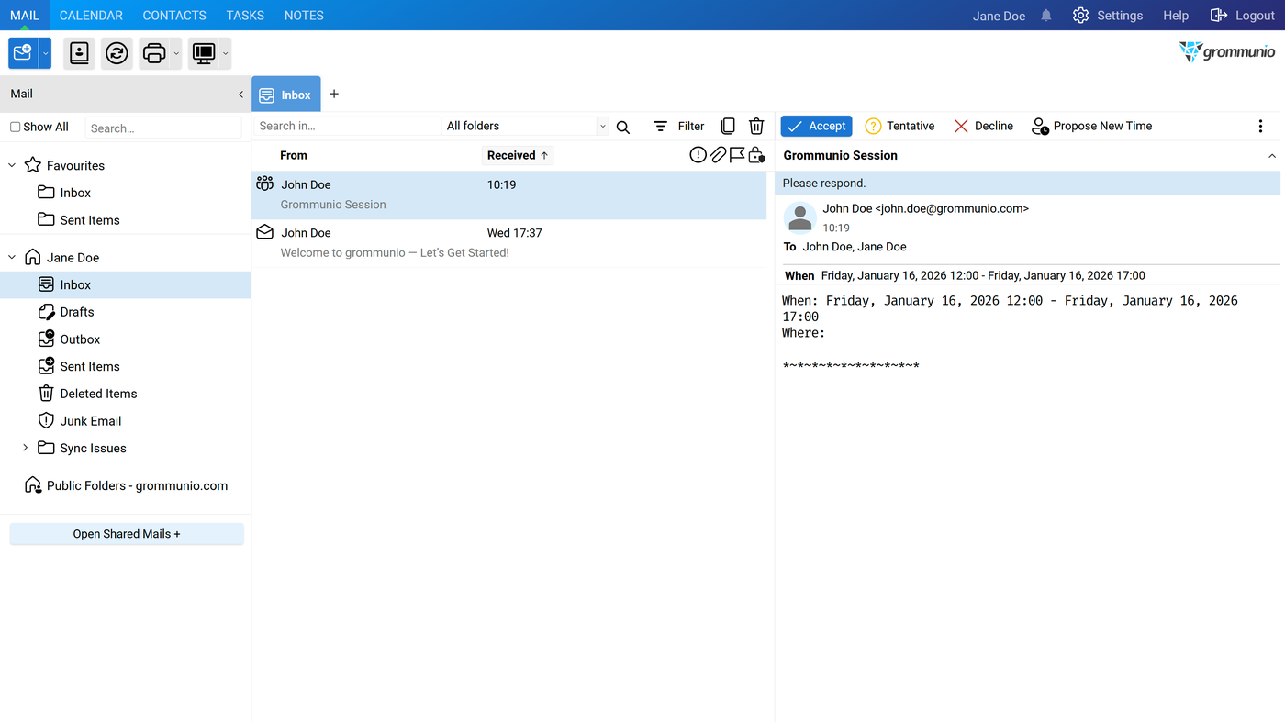The width and height of the screenshot is (1285, 723).
Task: Click the notifications bell icon
Action: click(1046, 16)
